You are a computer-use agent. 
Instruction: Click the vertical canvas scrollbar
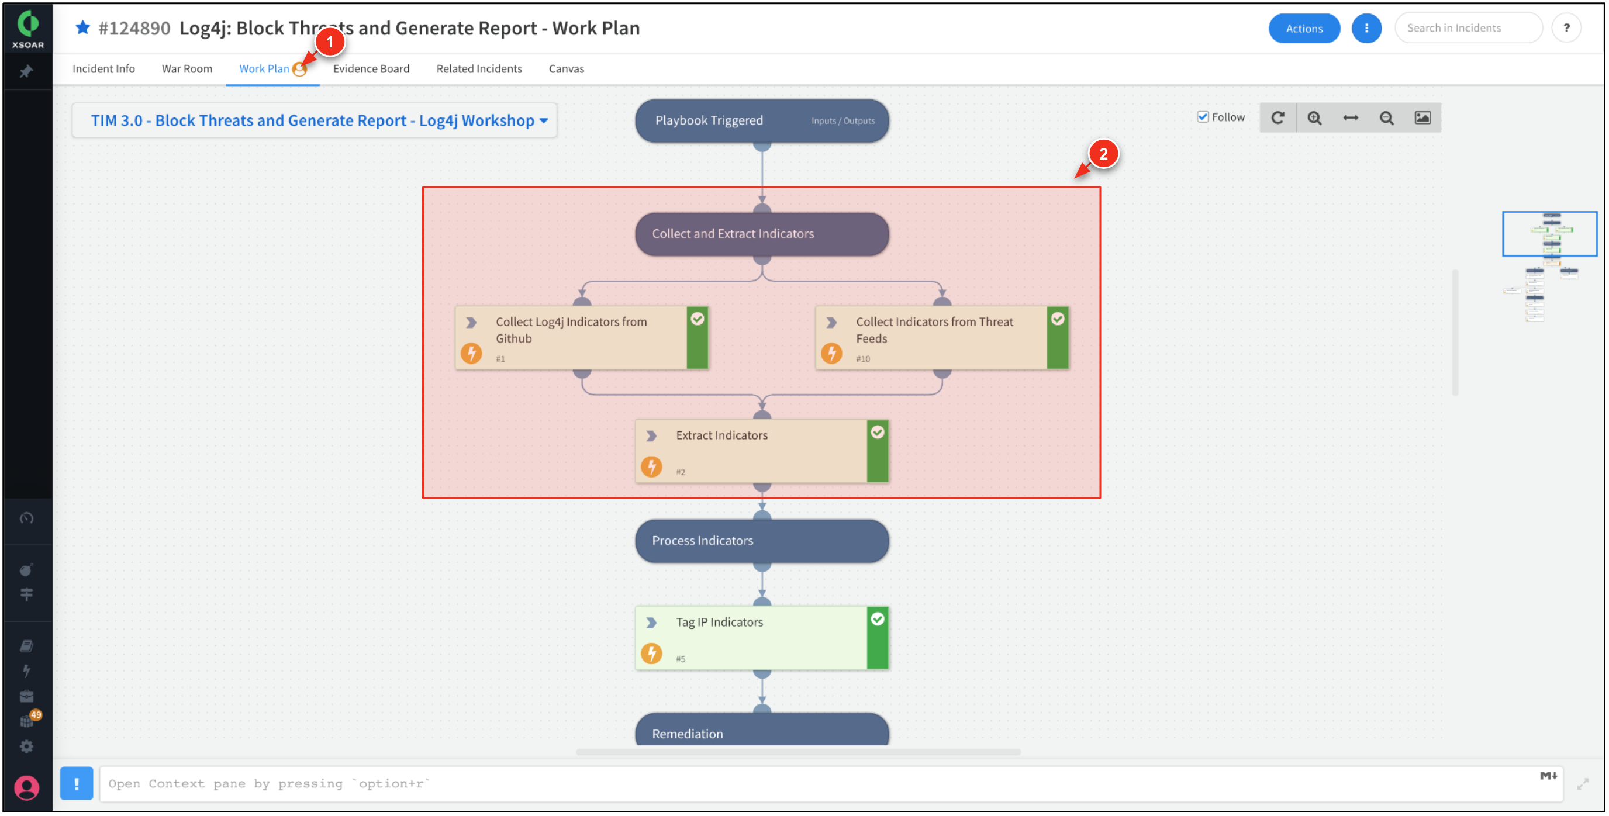(1455, 332)
